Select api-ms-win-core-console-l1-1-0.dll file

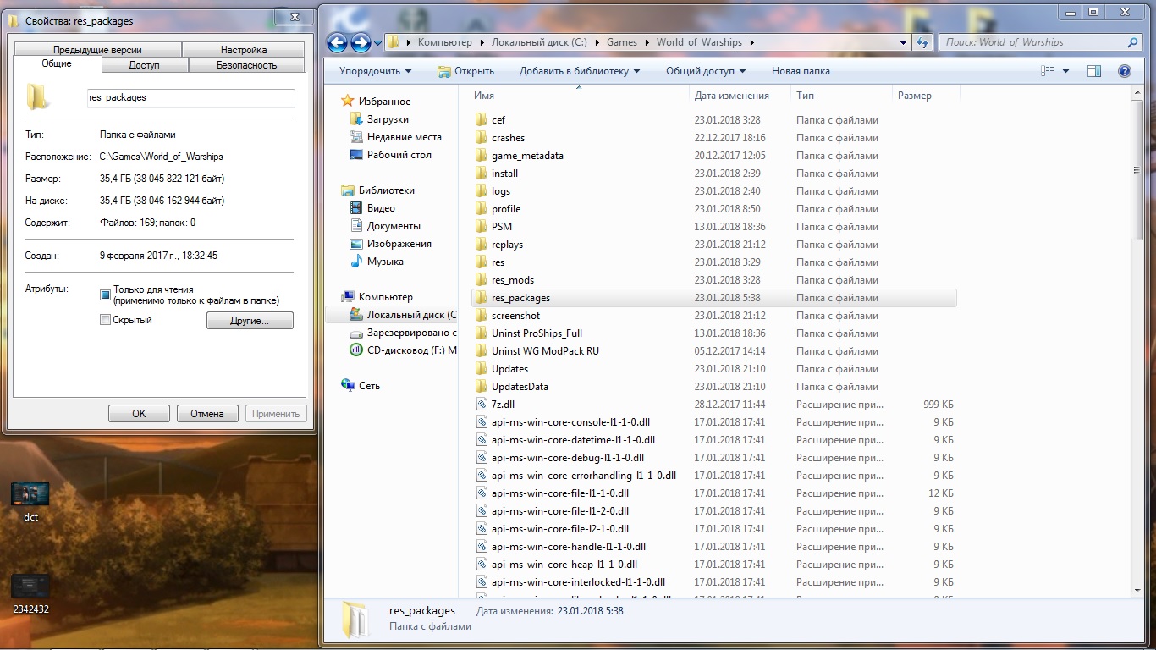[713, 422]
